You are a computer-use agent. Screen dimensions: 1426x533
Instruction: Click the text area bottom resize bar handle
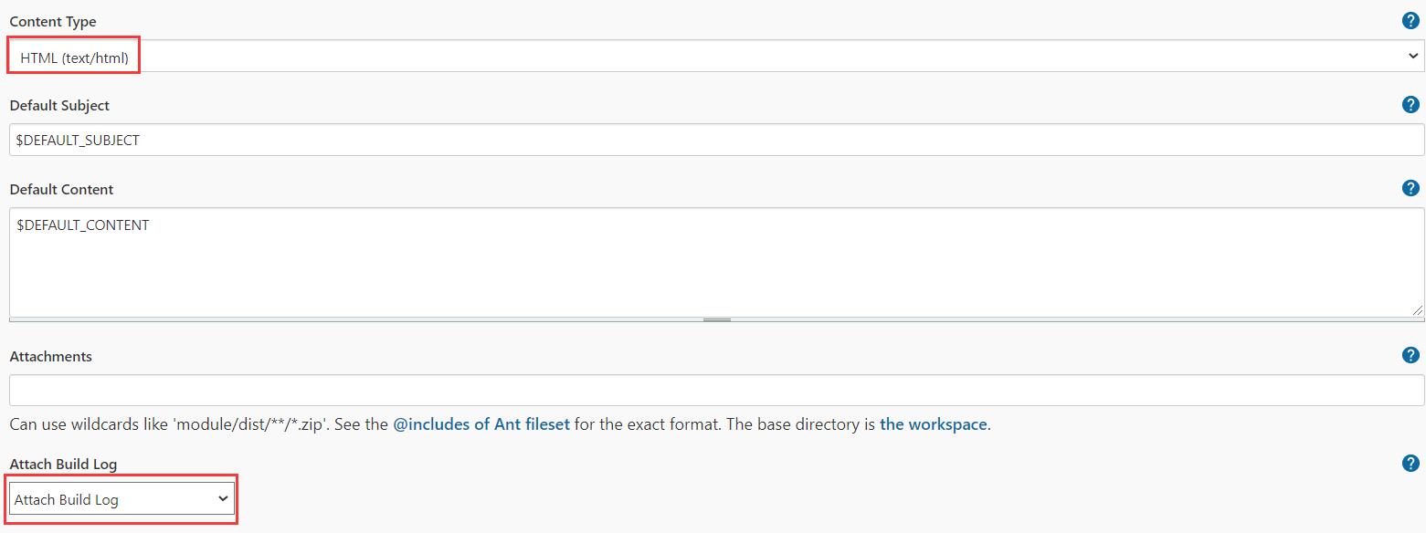click(716, 320)
